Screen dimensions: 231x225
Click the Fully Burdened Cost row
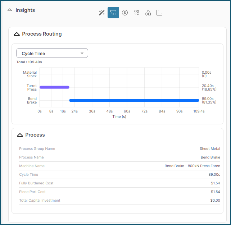(x=119, y=183)
